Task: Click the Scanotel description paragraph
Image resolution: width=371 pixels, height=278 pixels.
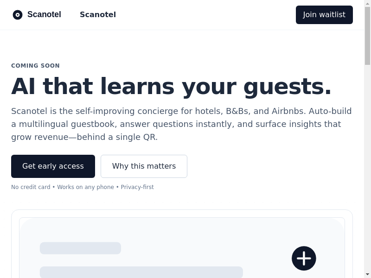Action: coord(181,124)
